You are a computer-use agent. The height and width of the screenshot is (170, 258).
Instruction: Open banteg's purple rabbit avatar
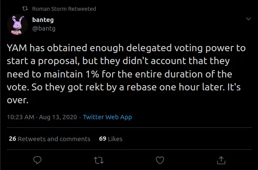(17, 24)
